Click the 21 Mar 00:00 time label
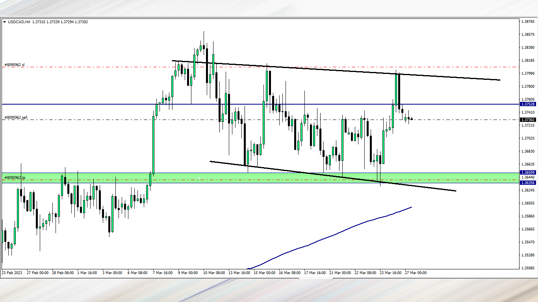This screenshot has width=538, height=302. (340, 273)
